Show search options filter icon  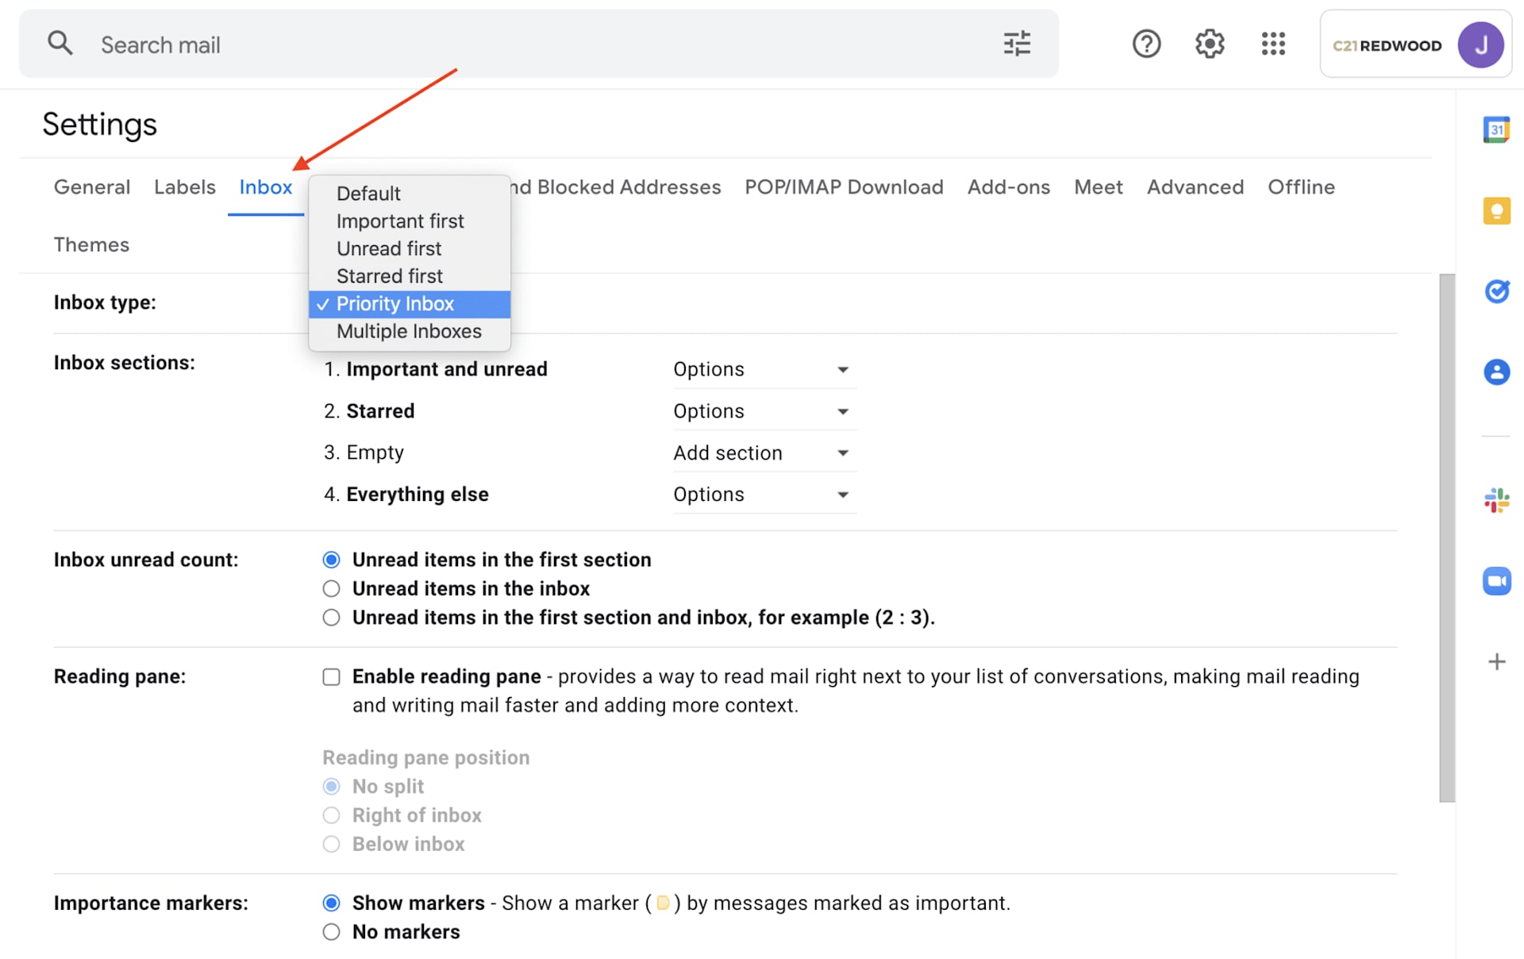pyautogui.click(x=1016, y=44)
